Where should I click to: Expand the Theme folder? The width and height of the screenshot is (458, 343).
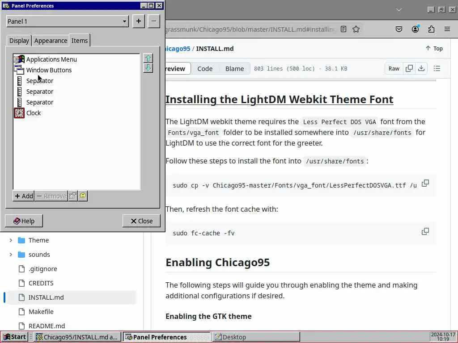pos(11,240)
